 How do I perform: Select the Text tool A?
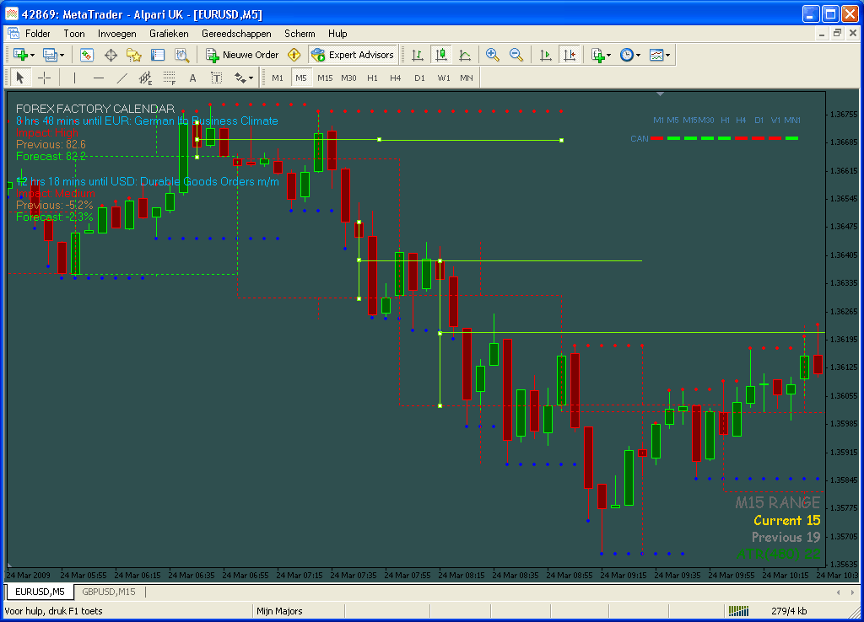(x=193, y=78)
